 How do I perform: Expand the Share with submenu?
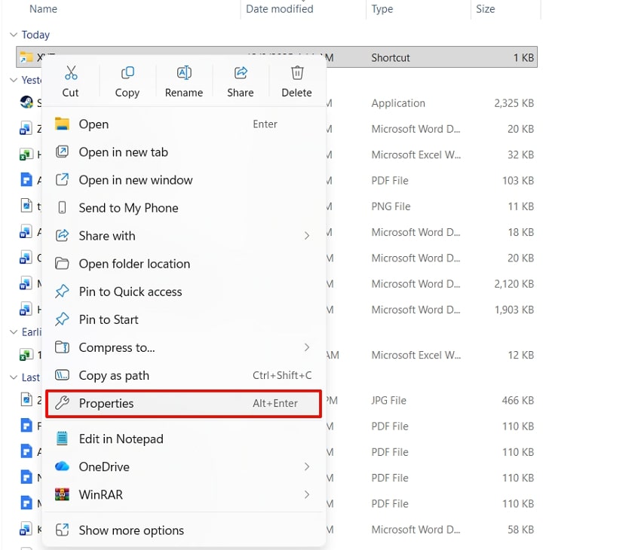point(108,236)
